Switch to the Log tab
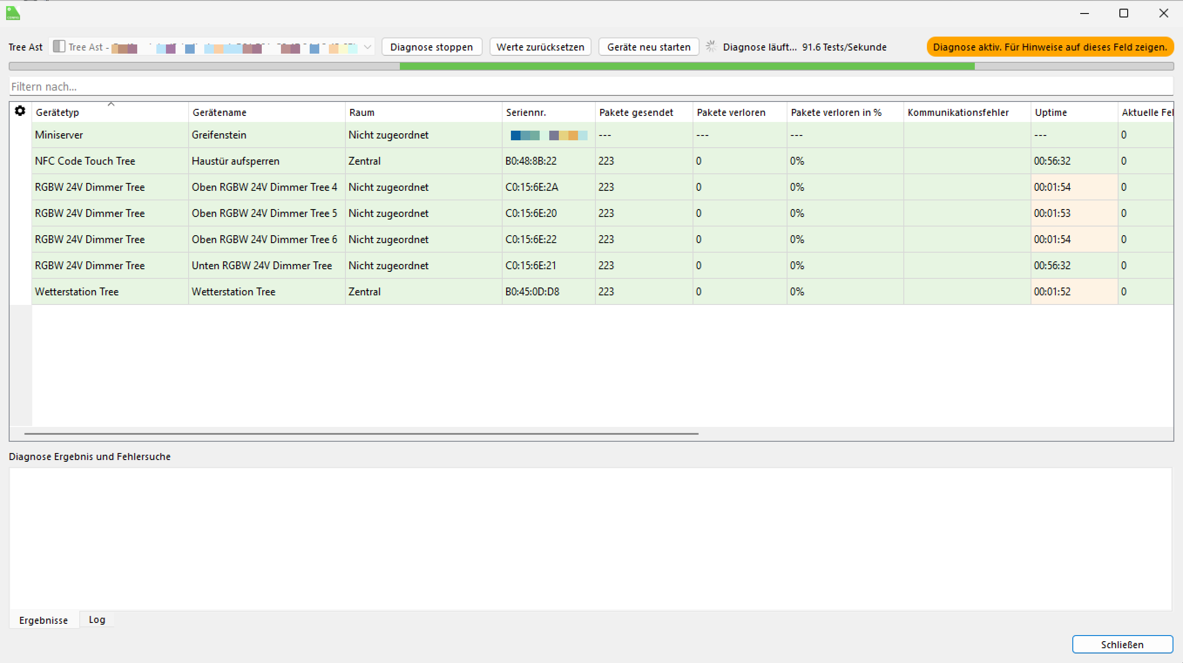Screen dimensions: 1183x663 pyautogui.click(x=97, y=620)
